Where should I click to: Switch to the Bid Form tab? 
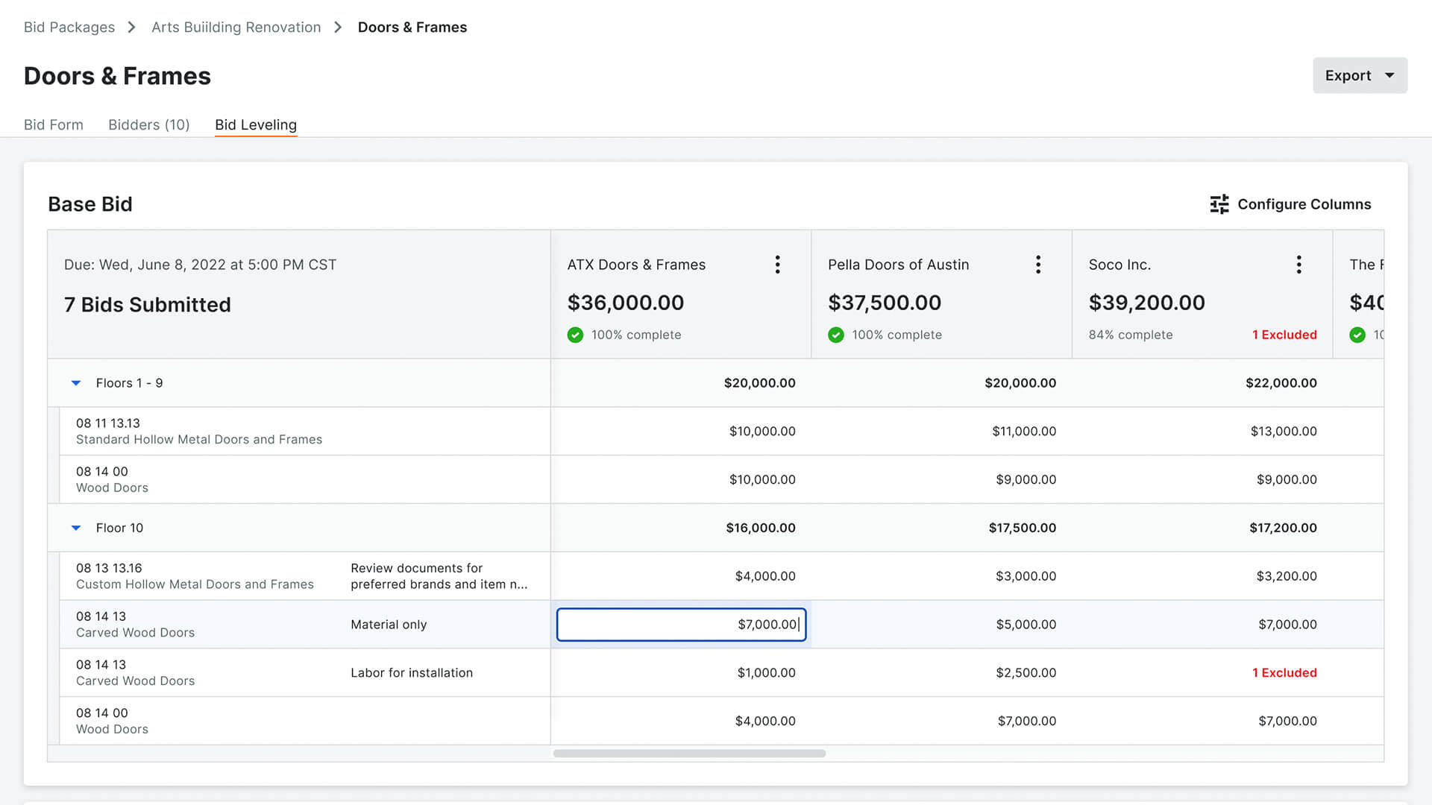[x=53, y=124]
